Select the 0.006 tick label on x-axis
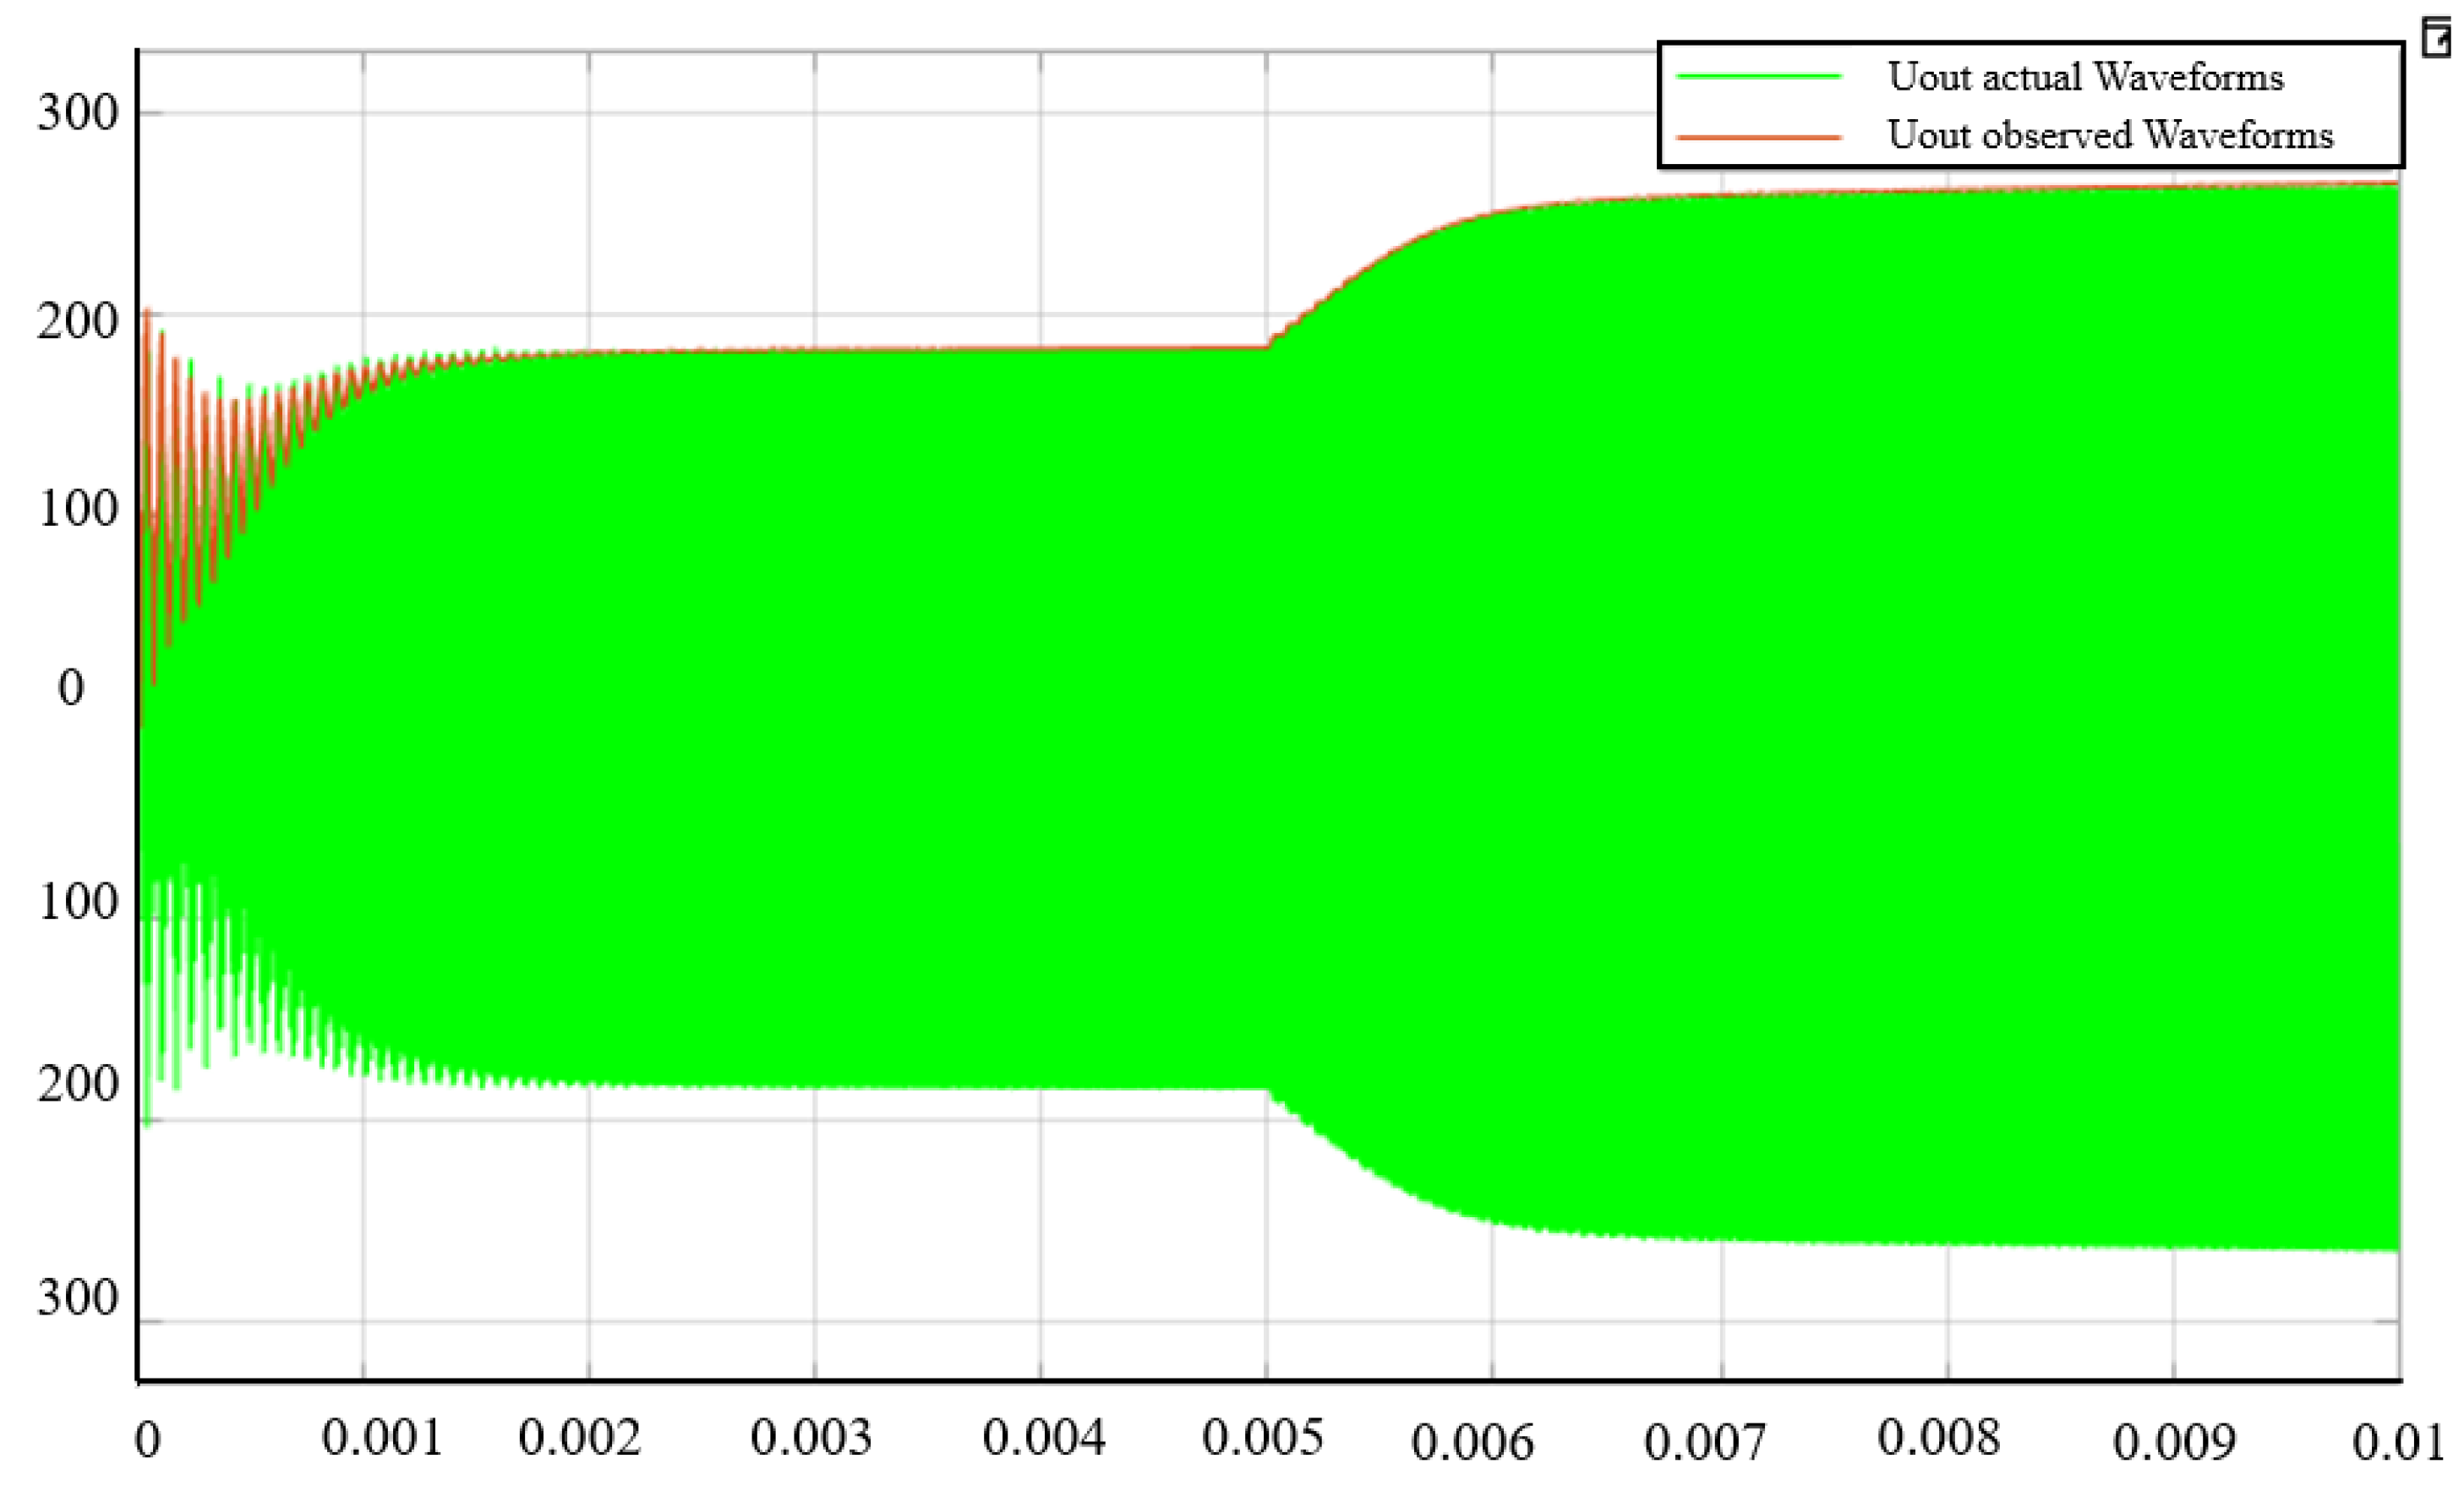 point(1472,1442)
